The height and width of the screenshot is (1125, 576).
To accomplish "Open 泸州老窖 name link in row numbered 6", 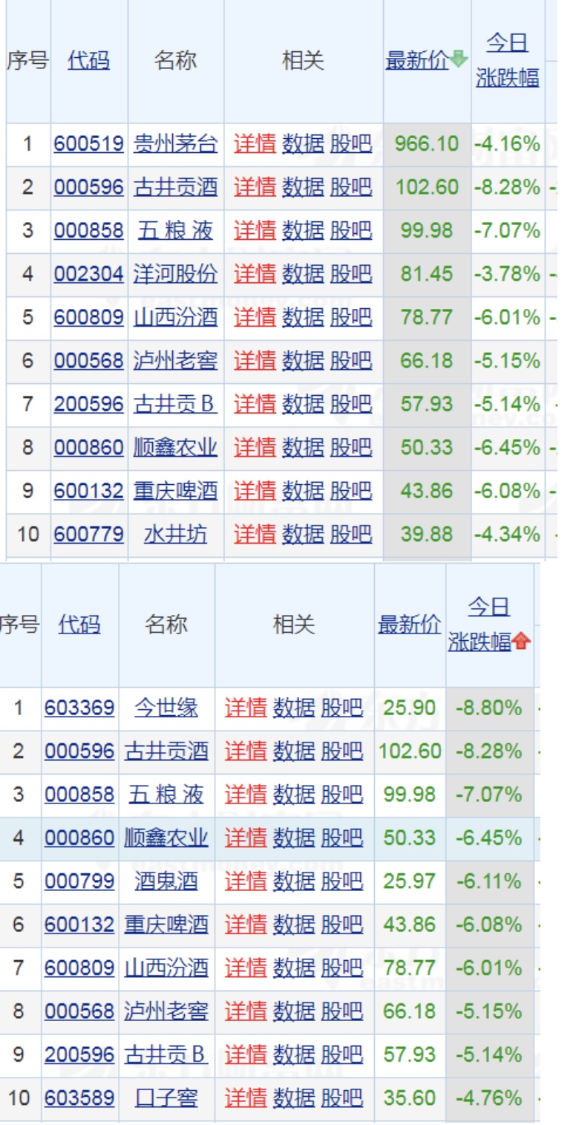I will [x=176, y=361].
